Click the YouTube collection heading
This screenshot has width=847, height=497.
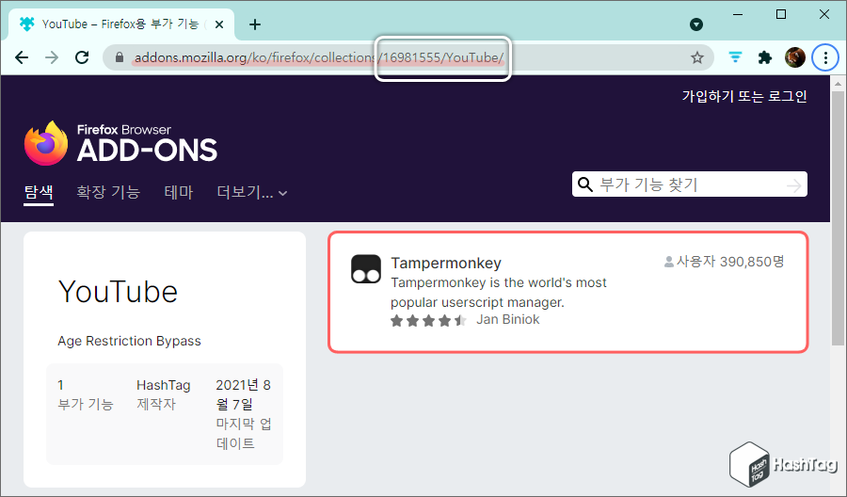[x=118, y=292]
